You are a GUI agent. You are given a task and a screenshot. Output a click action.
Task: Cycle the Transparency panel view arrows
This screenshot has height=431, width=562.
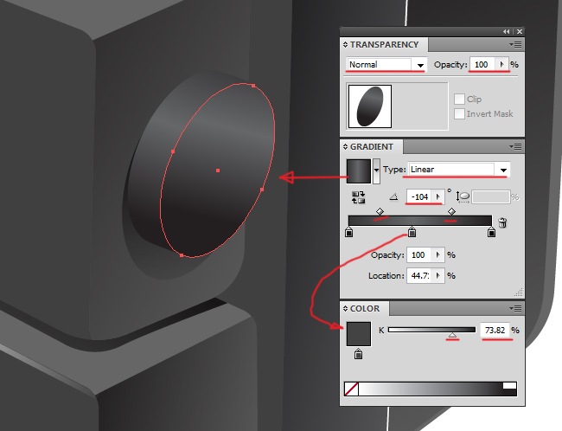pyautogui.click(x=345, y=44)
